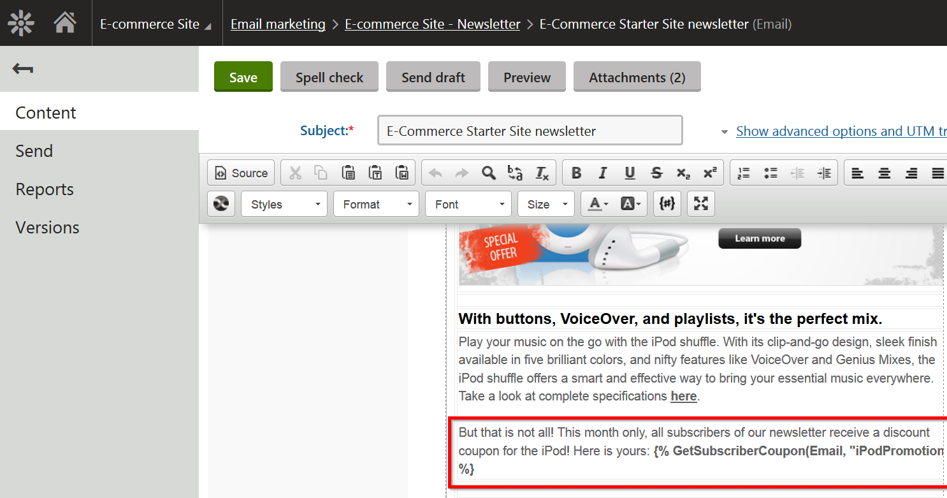947x498 pixels.
Task: Click the Send draft button
Action: pos(433,77)
